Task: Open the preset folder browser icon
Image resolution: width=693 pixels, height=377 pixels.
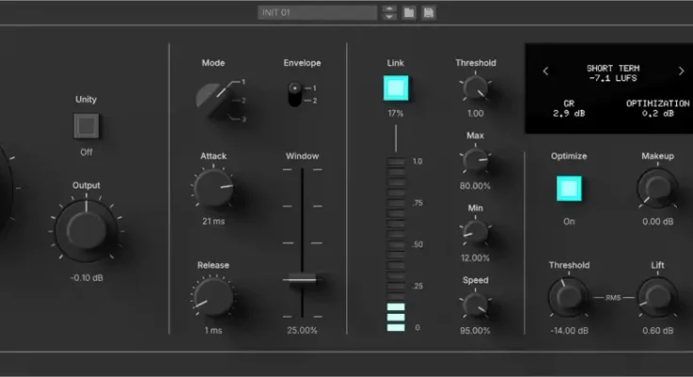Action: click(408, 12)
